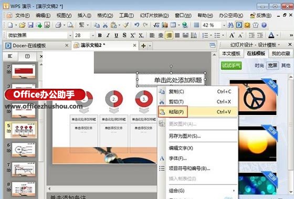The height and width of the screenshot is (199, 294).
Task: Click the font color A swatch
Action: click(271, 35)
